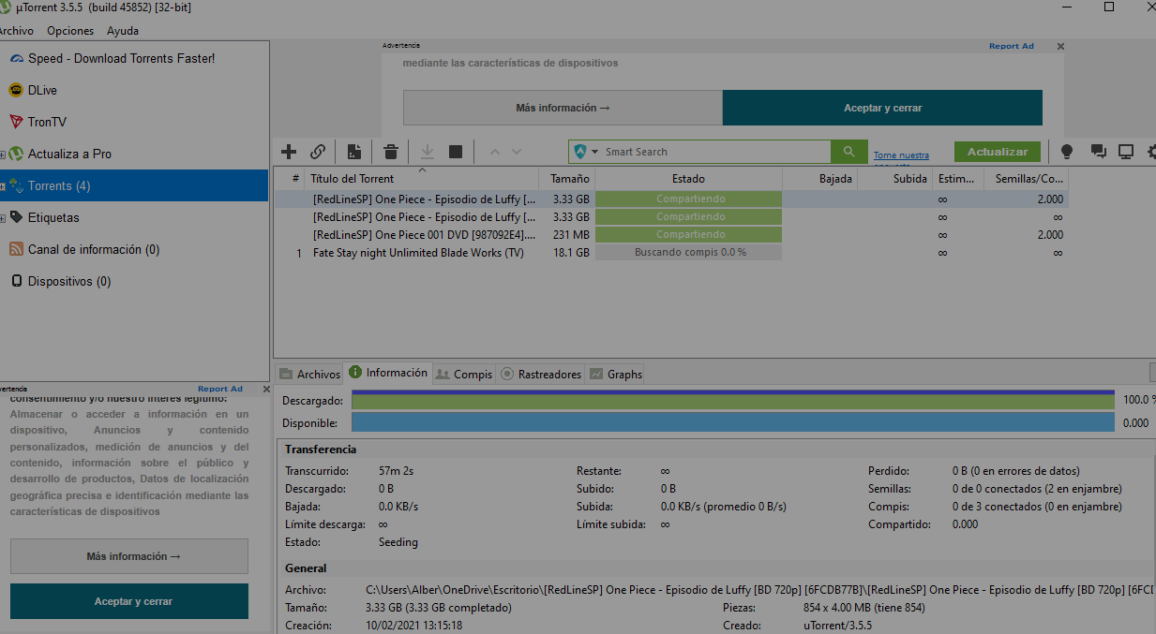
Task: Sort by the # queue column header
Action: pyautogui.click(x=290, y=178)
